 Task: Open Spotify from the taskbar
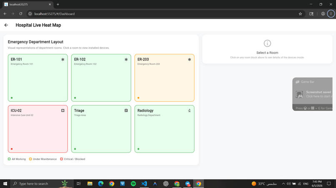[133, 184]
